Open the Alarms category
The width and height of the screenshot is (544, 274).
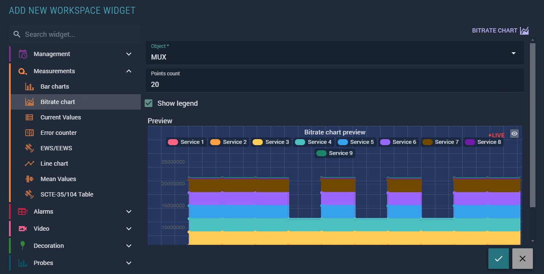(129, 211)
